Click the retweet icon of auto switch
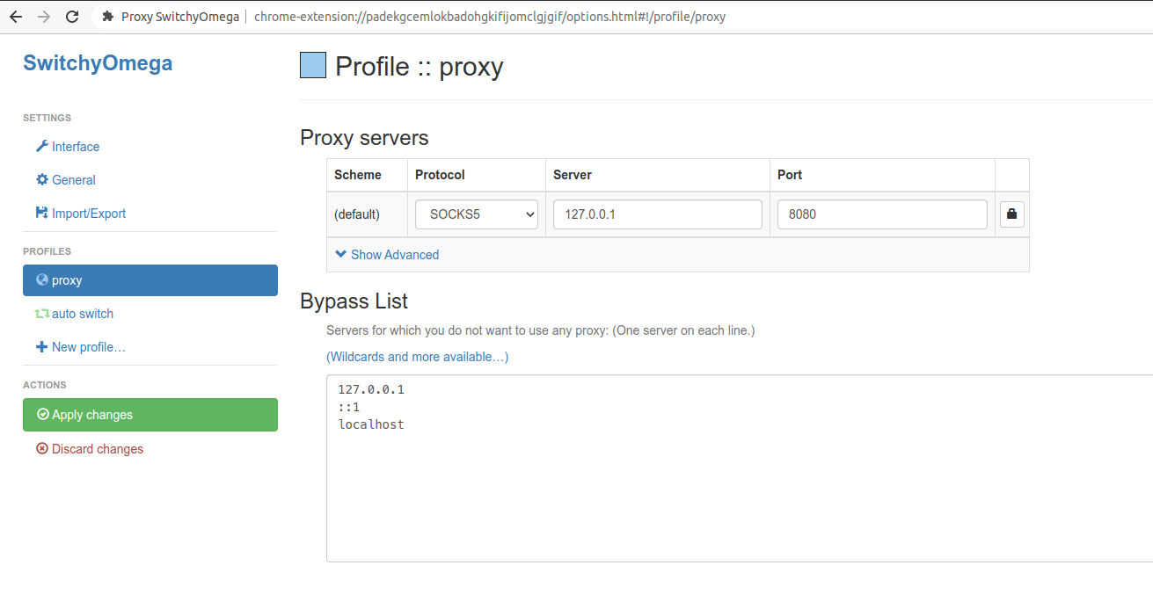Screen dimensions: 1153x609 41,314
